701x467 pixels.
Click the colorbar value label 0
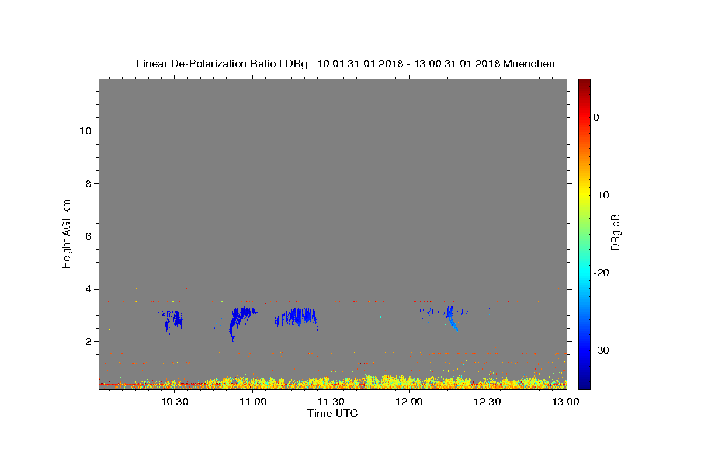pos(596,117)
